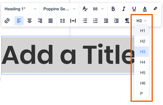Expand the Heading 1 style dropdown

pyautogui.click(x=20, y=9)
